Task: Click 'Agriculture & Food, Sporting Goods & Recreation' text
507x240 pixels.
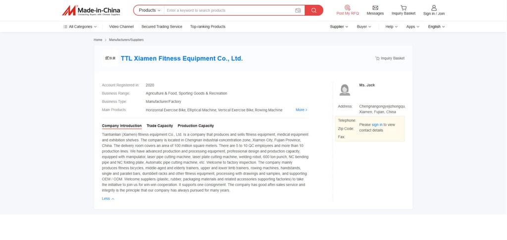Action: click(x=186, y=94)
